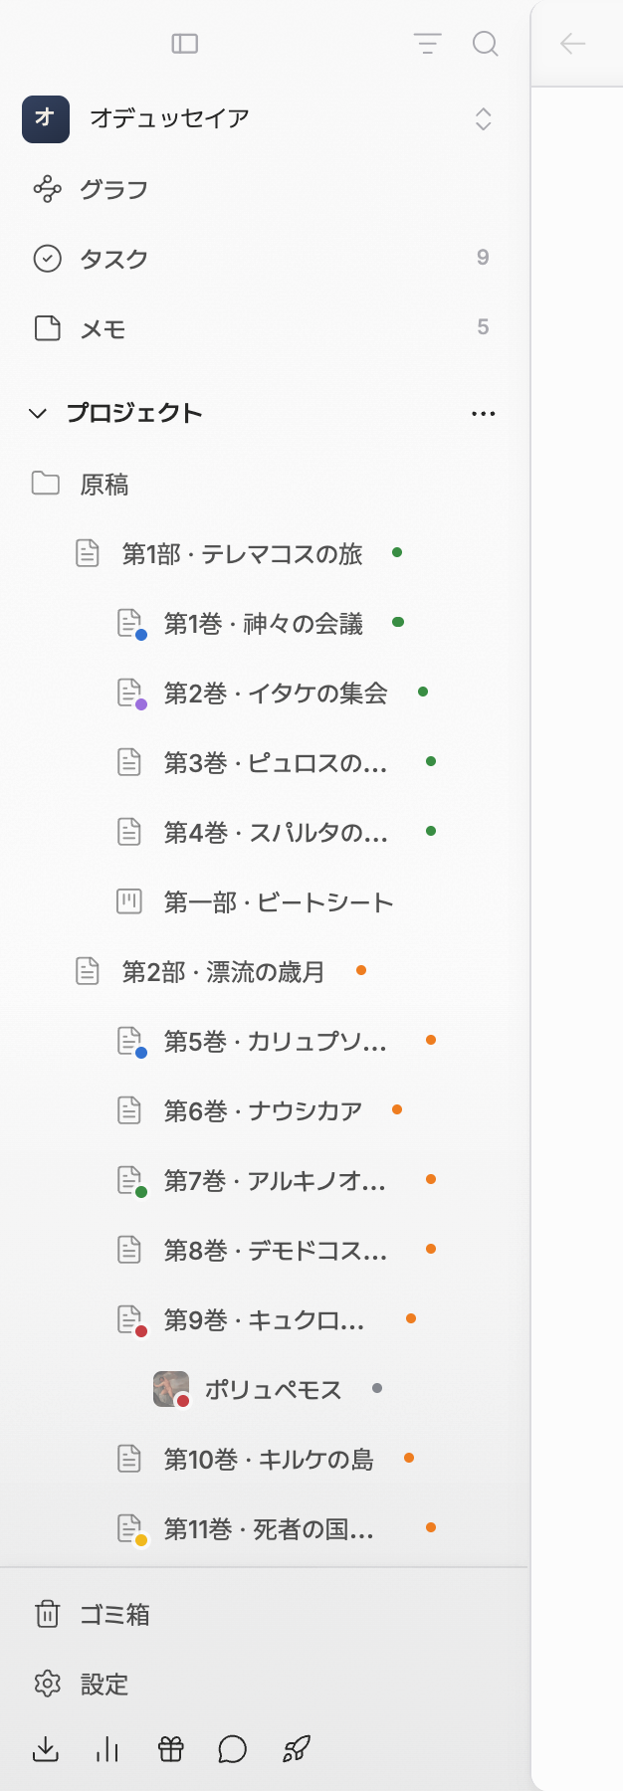This screenshot has height=1791, width=623.
Task: Click the 原稿 folder icon
Action: [x=46, y=484]
